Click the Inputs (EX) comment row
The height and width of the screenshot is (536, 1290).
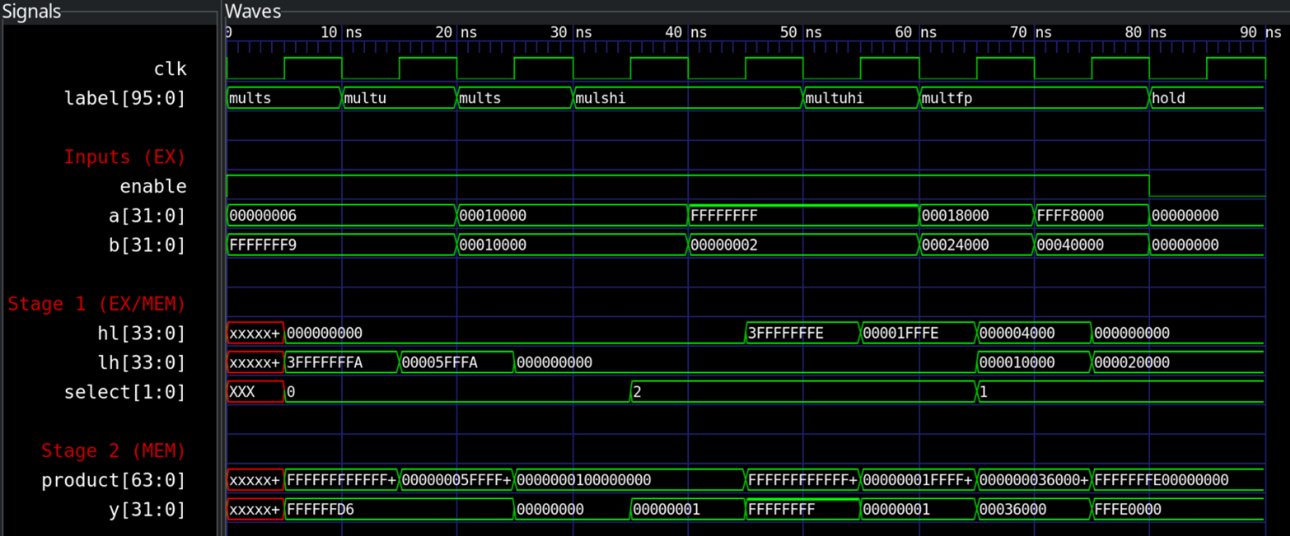pyautogui.click(x=125, y=156)
